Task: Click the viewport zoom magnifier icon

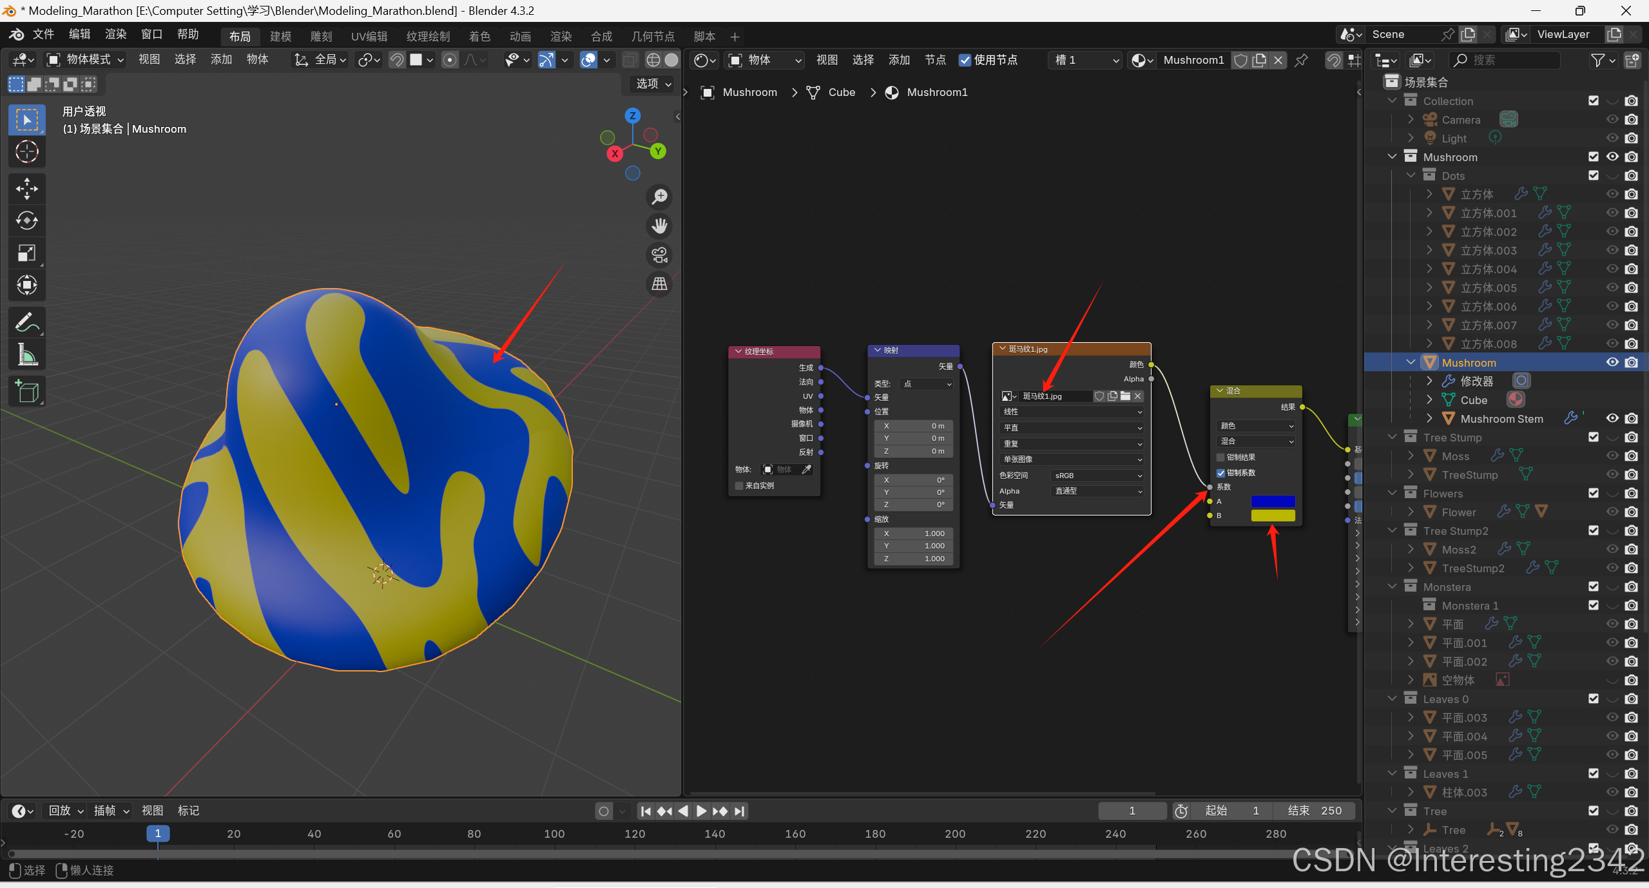Action: 659,197
